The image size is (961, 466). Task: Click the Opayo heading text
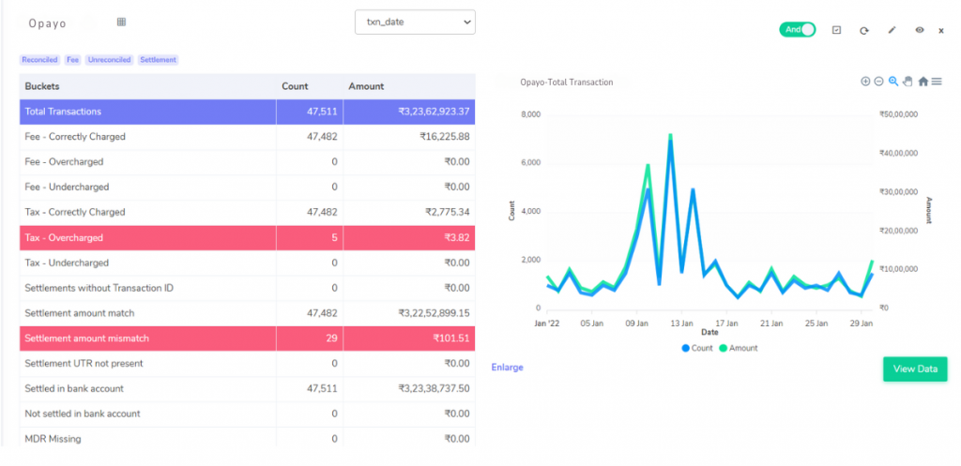[x=47, y=23]
